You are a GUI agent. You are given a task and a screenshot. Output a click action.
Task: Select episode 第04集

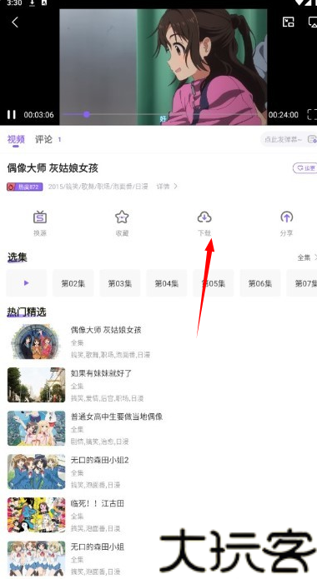click(x=167, y=283)
